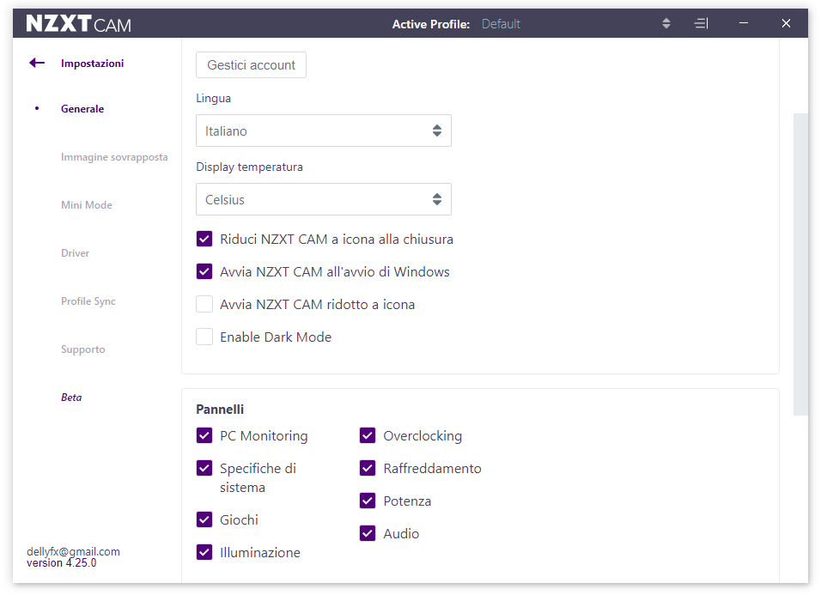Screen dimensions: 821x595
Task: Click the vertical scrollbar on the right
Action: (x=800, y=264)
